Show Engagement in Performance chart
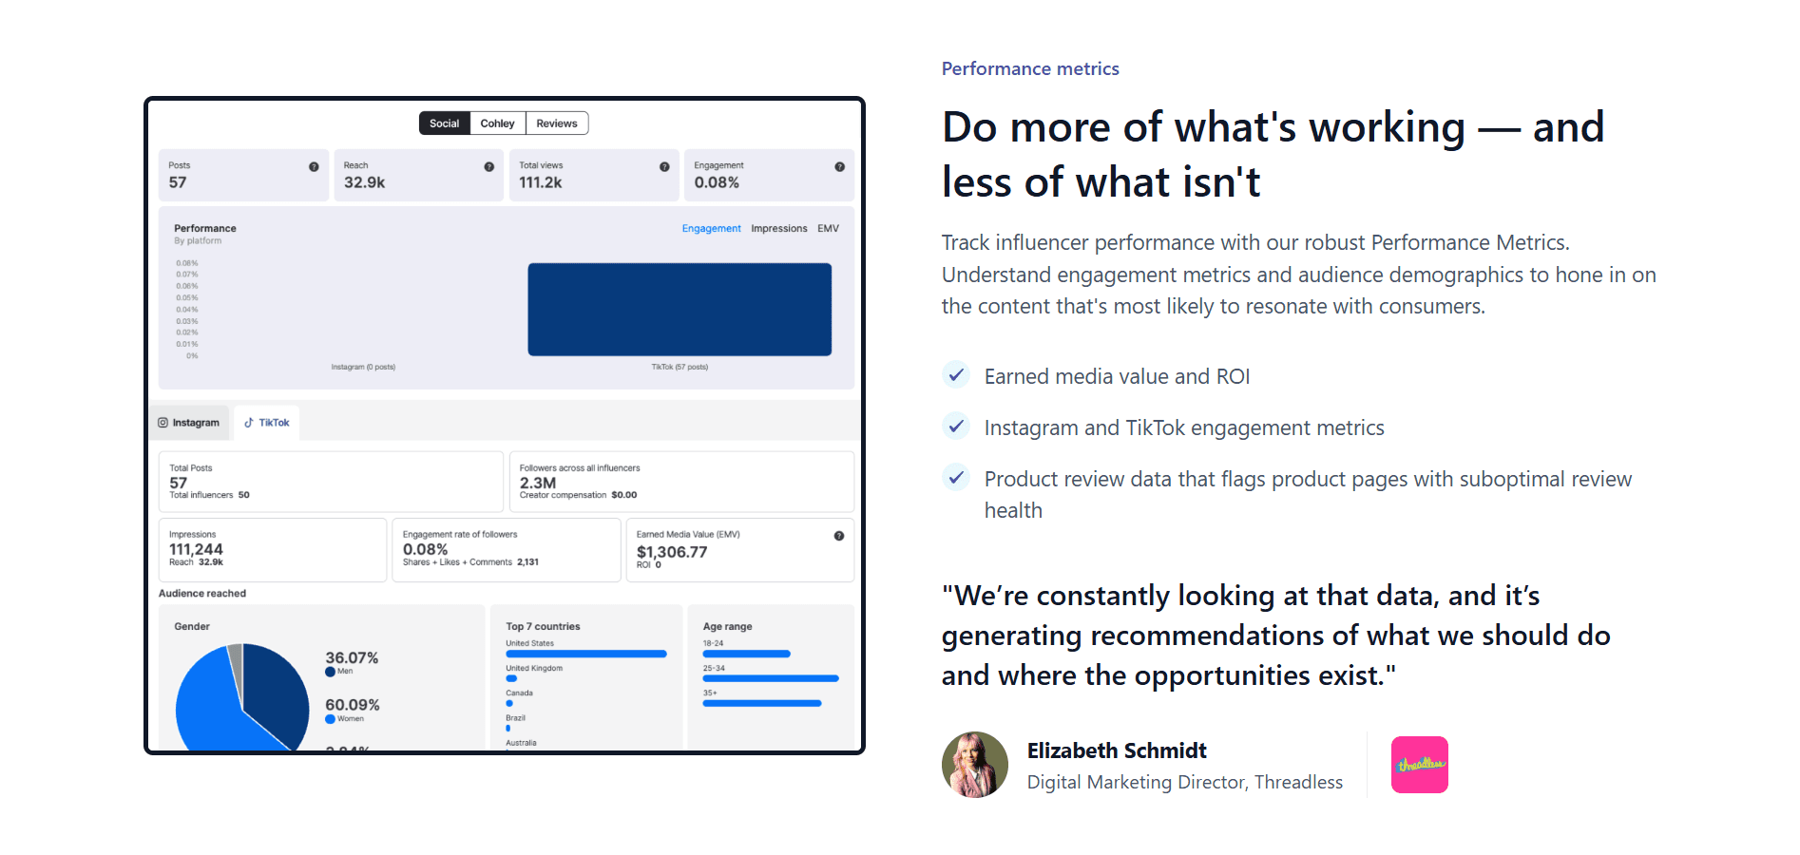 (x=711, y=229)
